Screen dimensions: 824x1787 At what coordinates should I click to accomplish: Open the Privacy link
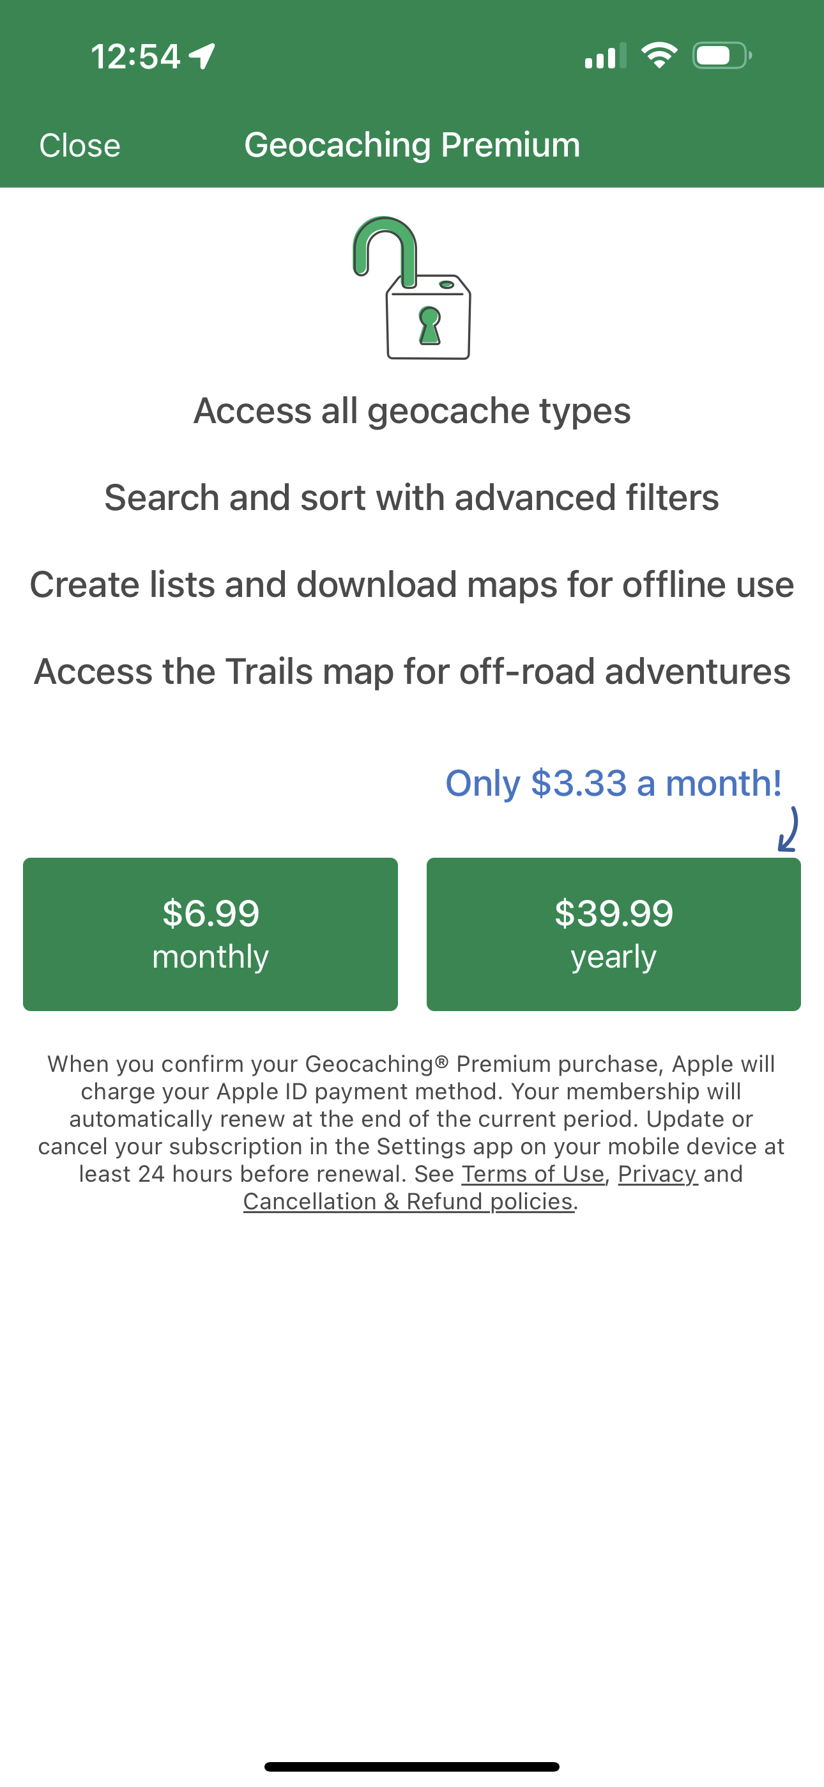click(656, 1174)
